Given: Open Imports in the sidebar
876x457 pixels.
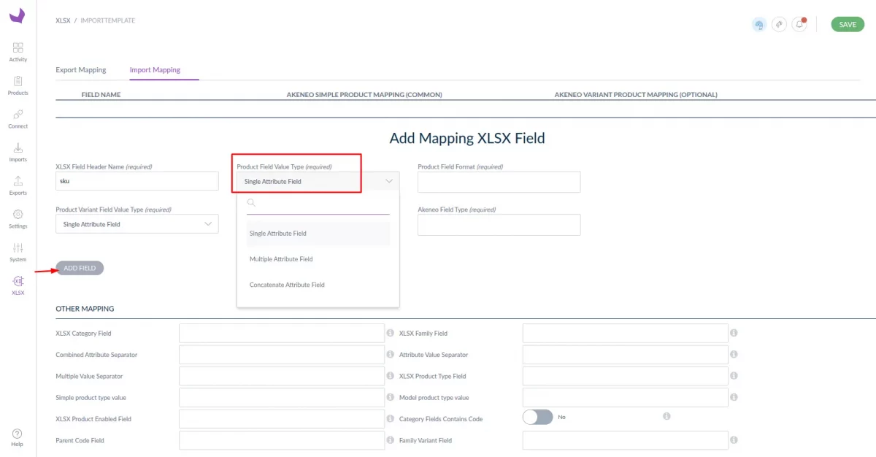Looking at the screenshot, I should click(x=18, y=152).
